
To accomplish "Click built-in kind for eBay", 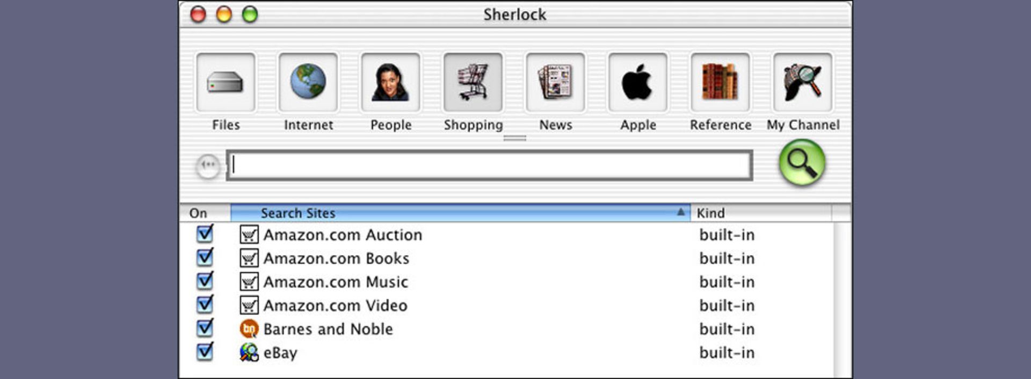I will [x=727, y=353].
